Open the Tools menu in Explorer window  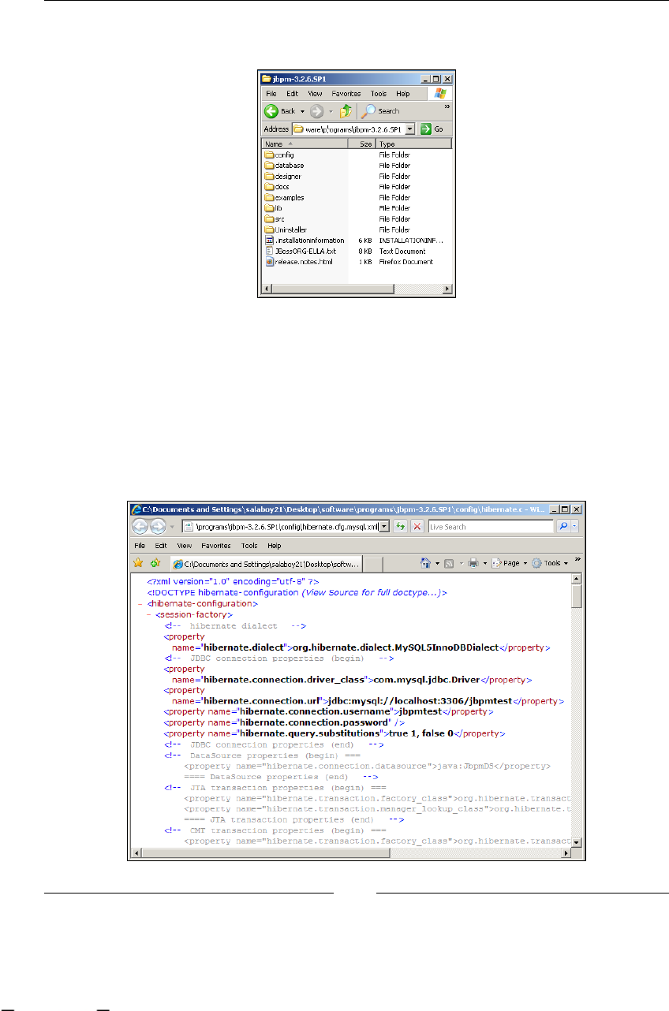[x=379, y=93]
